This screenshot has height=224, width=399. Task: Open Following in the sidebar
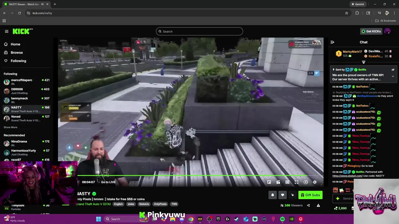coord(18,61)
